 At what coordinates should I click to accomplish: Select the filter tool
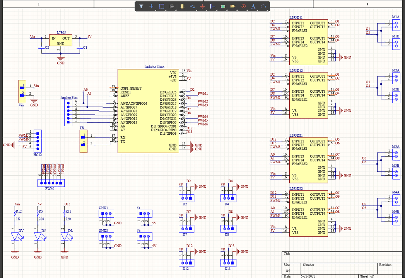tap(141, 6)
